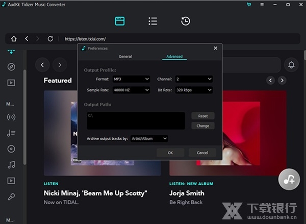
Task: Open the converting list icon
Action: tap(152, 21)
